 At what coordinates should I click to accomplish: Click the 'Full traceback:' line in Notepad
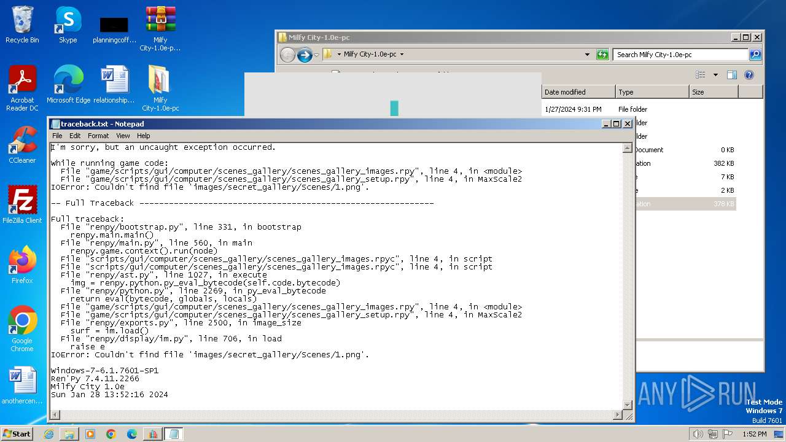click(88, 219)
